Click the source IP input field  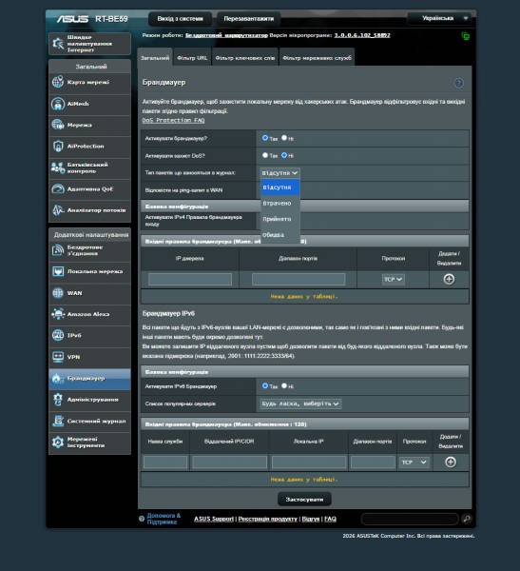[190, 279]
